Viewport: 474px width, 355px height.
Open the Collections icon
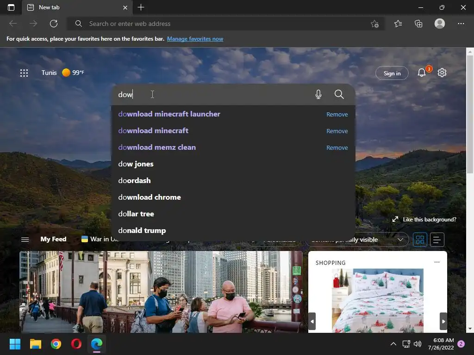pos(418,24)
